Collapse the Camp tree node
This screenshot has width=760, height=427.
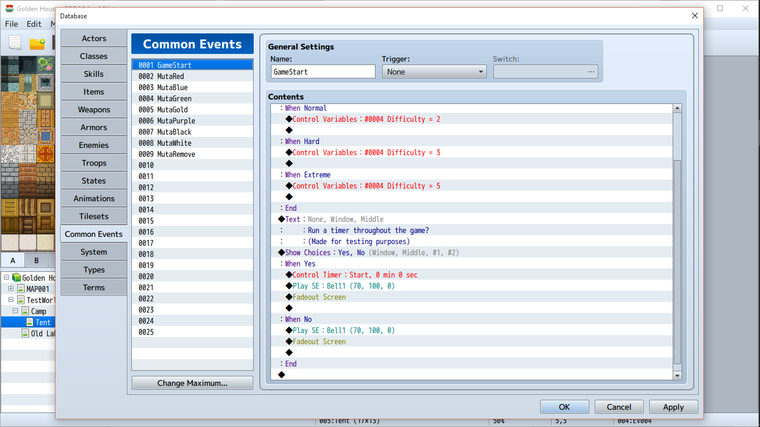click(16, 311)
